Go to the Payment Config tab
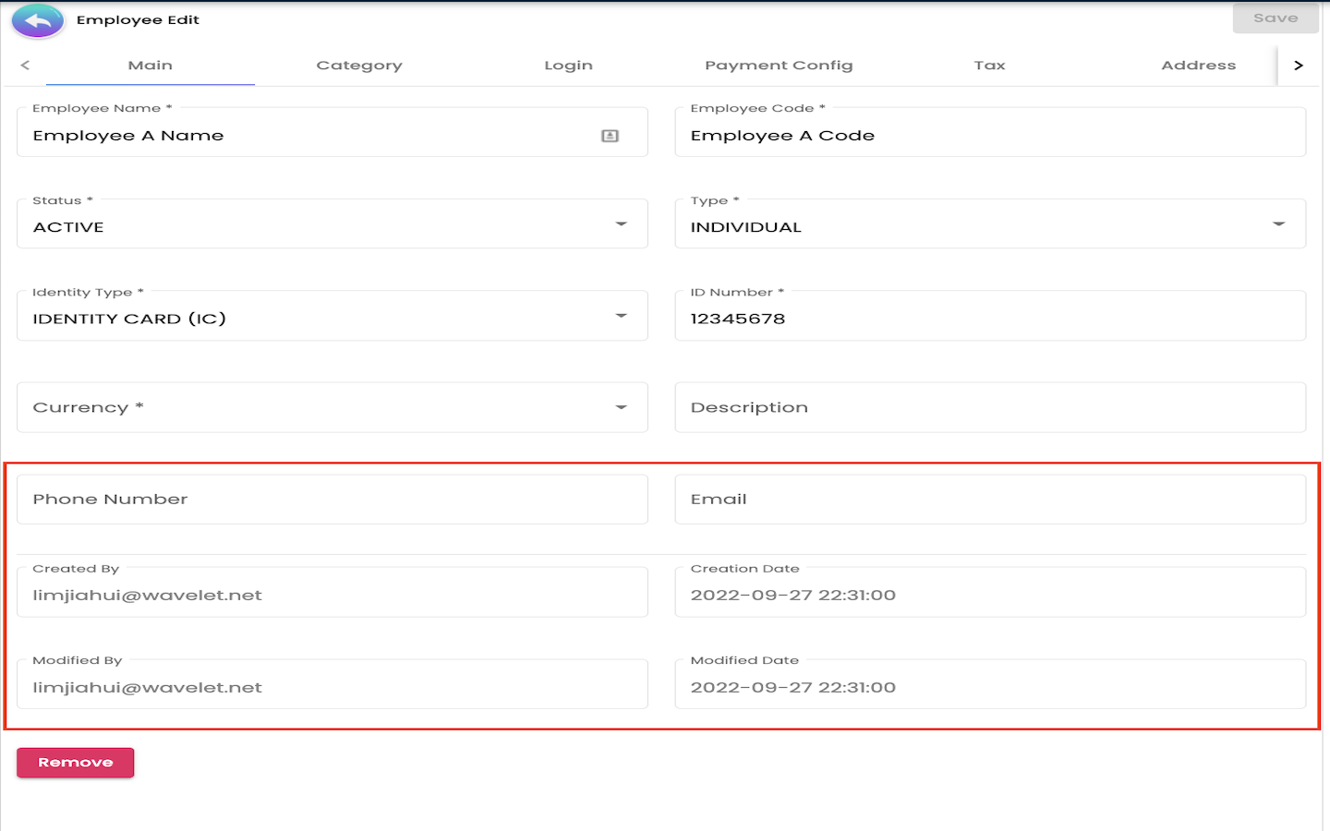 [779, 66]
